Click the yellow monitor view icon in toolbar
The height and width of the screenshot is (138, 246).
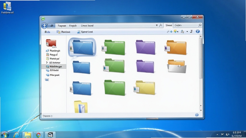coord(175,32)
